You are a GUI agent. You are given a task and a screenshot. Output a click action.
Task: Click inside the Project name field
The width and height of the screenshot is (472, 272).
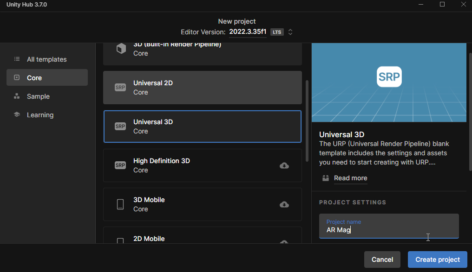(388, 229)
